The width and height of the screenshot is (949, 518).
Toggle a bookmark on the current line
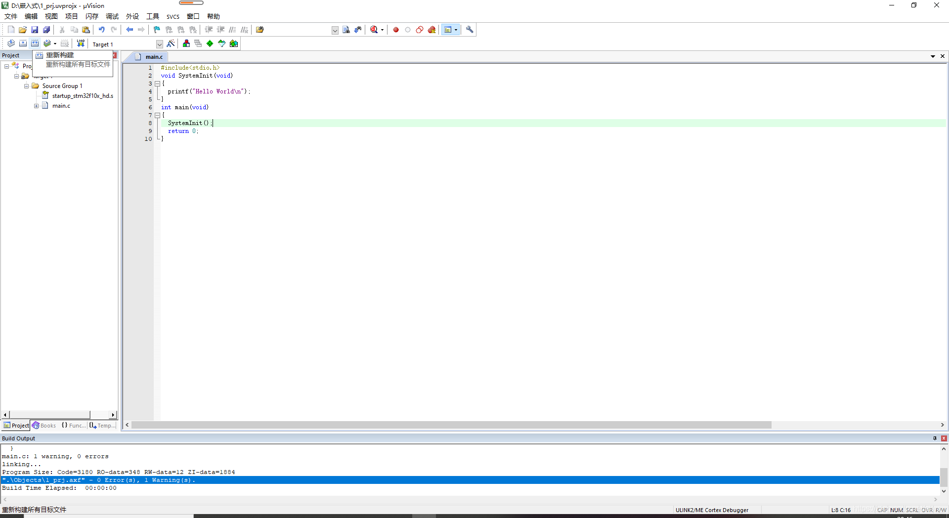click(157, 30)
